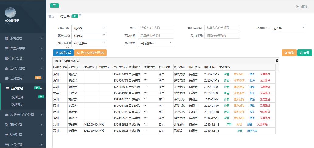
Task: Click the 446,200.00 amount cell
Action: click(x=90, y=124)
